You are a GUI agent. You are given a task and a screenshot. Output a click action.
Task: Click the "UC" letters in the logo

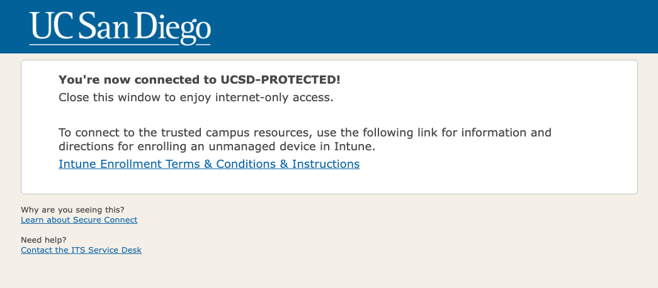[x=50, y=28]
